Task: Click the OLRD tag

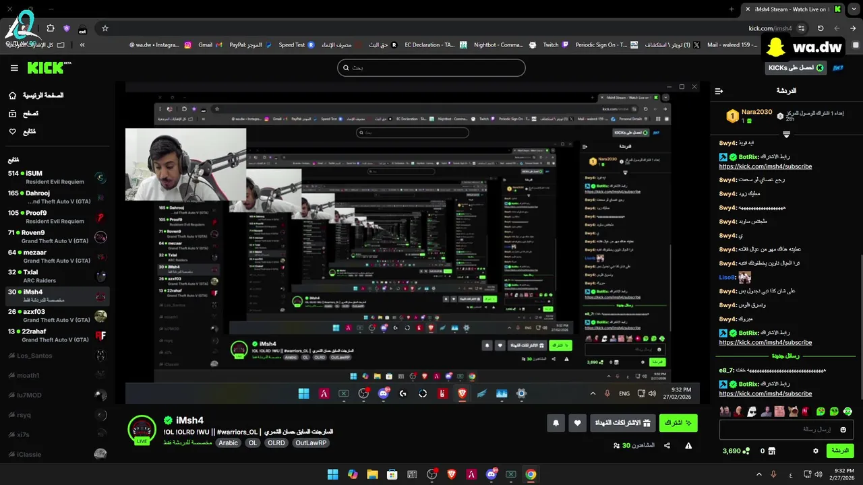Action: click(x=276, y=443)
